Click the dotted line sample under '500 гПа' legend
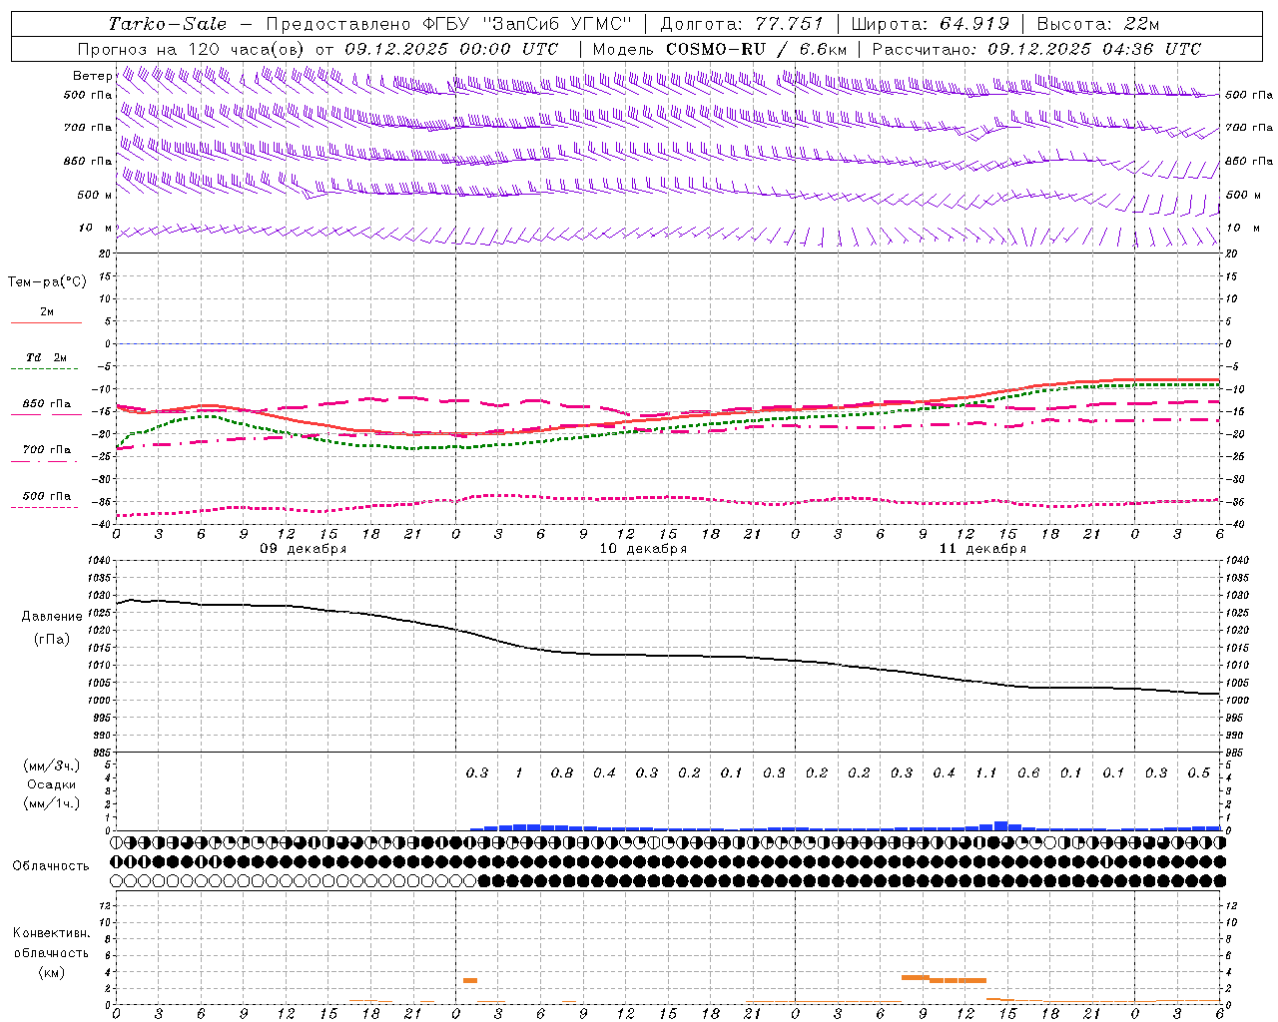This screenshot has width=1278, height=1022. (x=45, y=507)
